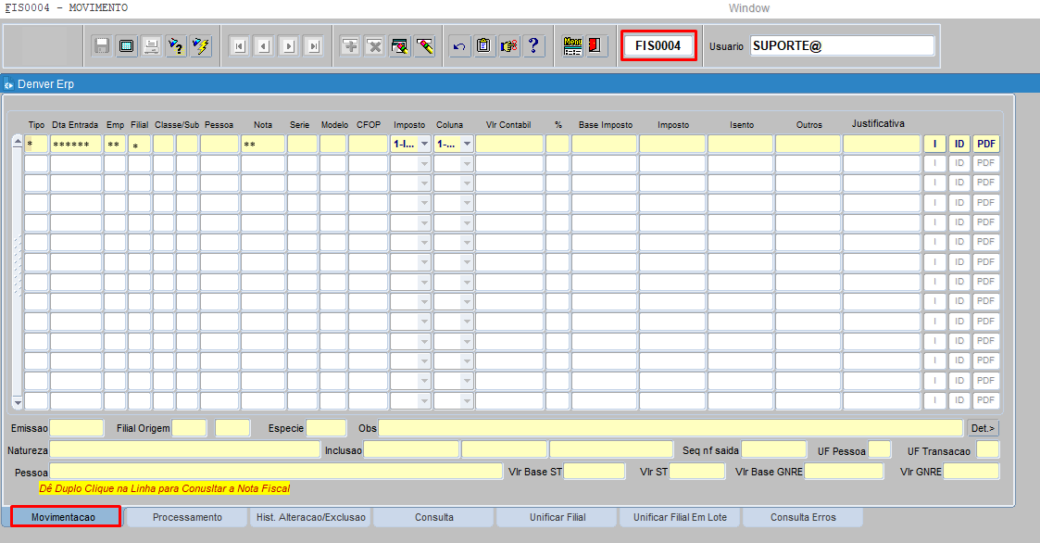Click the red door exit icon
The height and width of the screenshot is (543, 1040).
[595, 46]
